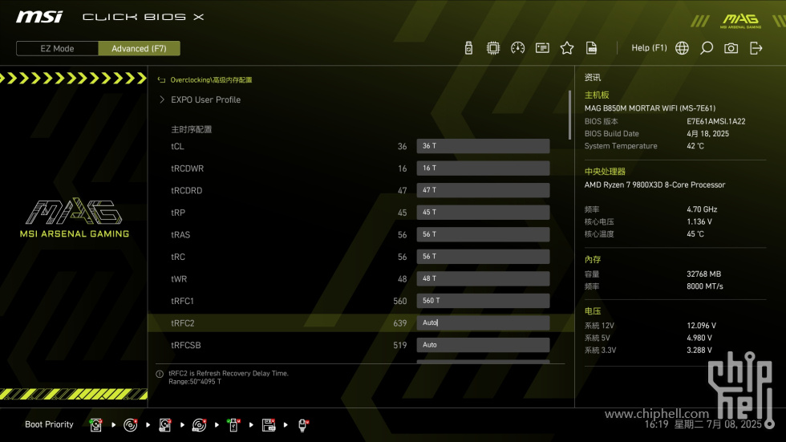Click the MAG B850M MORTAR WIFI board name

click(650, 107)
